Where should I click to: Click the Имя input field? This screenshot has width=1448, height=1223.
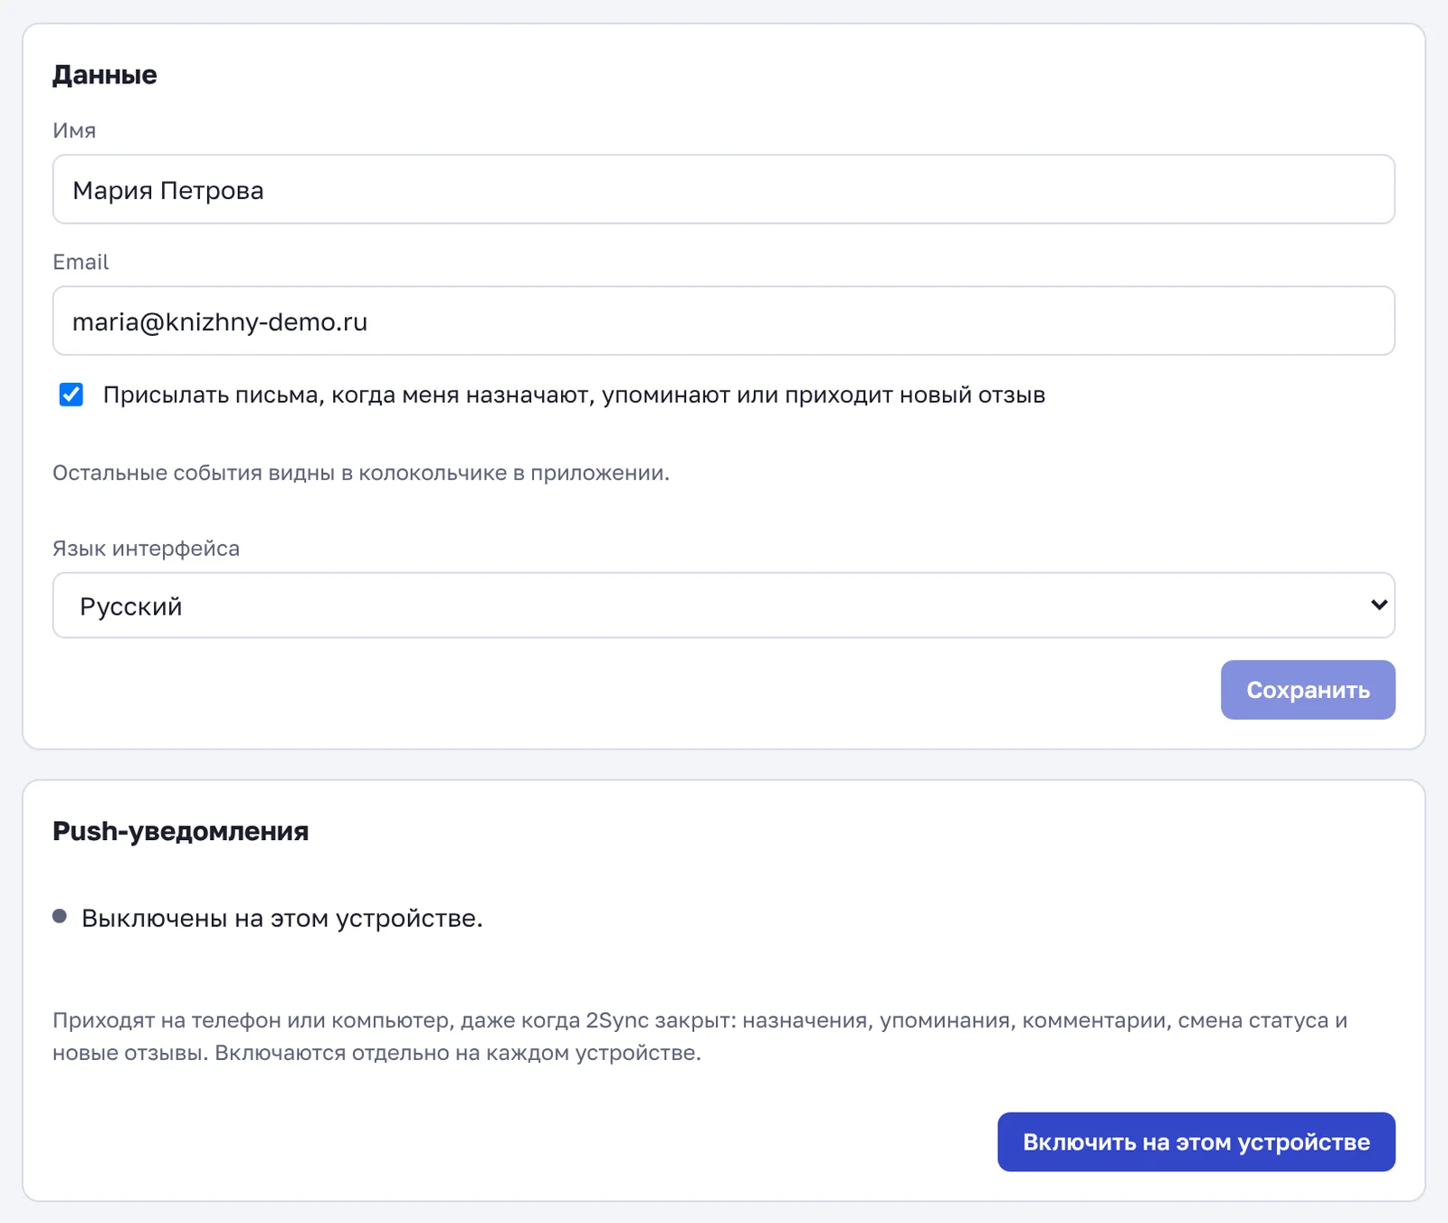[723, 189]
